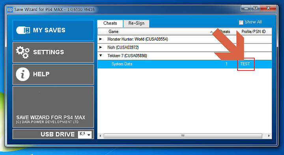Close the Save Wizard window
The height and width of the screenshot is (155, 284).
point(268,8)
